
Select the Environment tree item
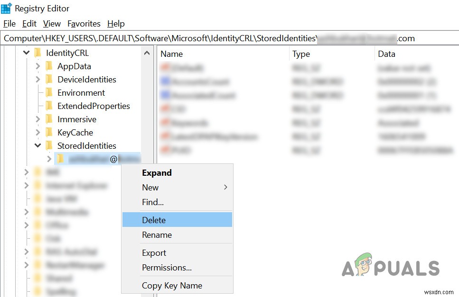[81, 92]
